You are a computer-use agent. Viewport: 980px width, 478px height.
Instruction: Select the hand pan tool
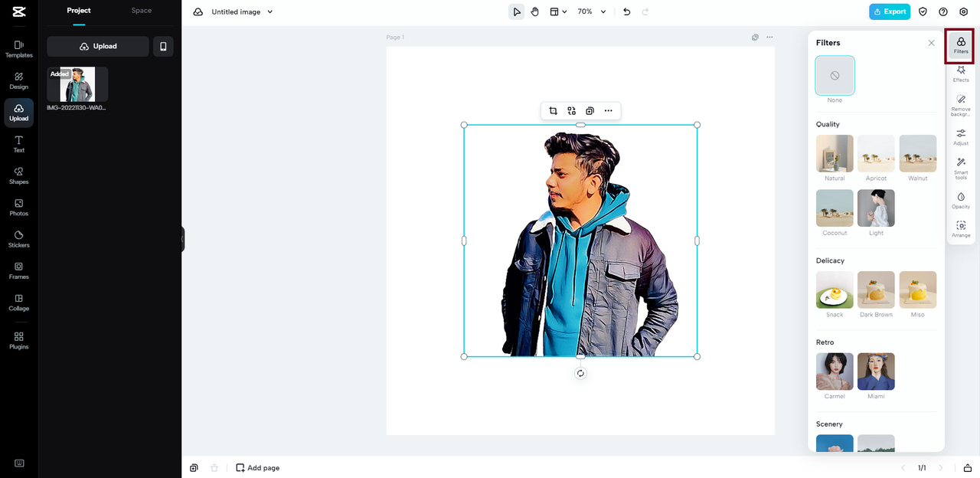pyautogui.click(x=535, y=11)
